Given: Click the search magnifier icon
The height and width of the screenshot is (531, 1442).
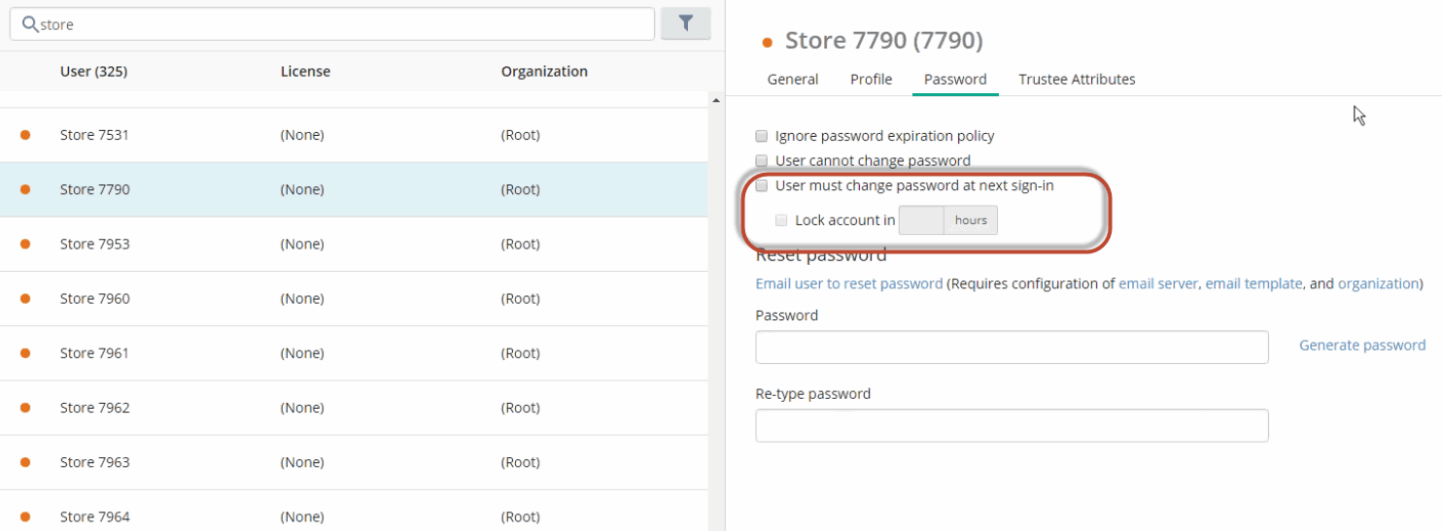Looking at the screenshot, I should click(x=30, y=24).
